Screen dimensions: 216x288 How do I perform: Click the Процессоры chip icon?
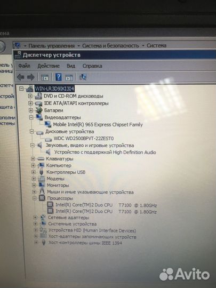(42, 198)
